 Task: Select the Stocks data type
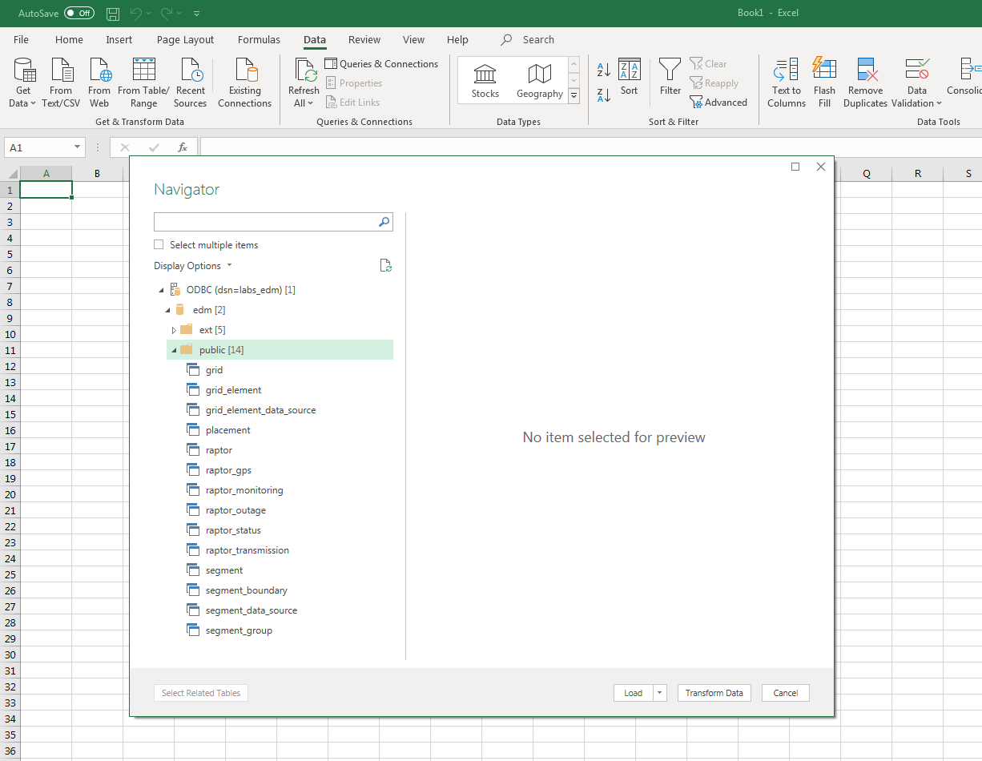pyautogui.click(x=485, y=81)
